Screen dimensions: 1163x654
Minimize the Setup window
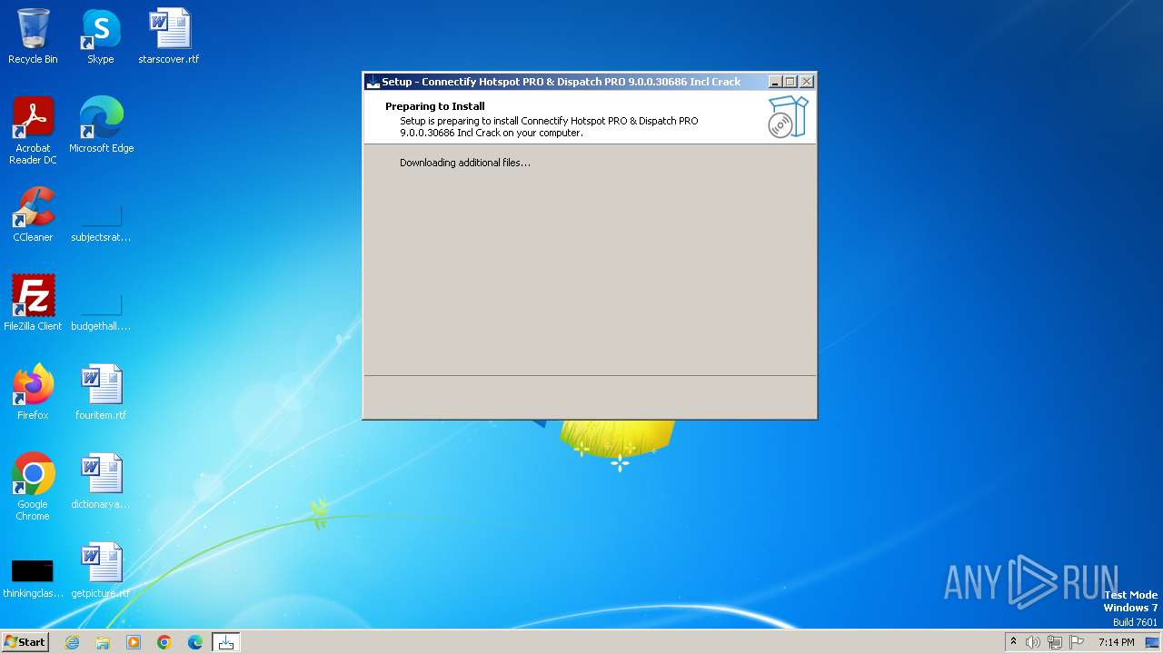tap(775, 82)
